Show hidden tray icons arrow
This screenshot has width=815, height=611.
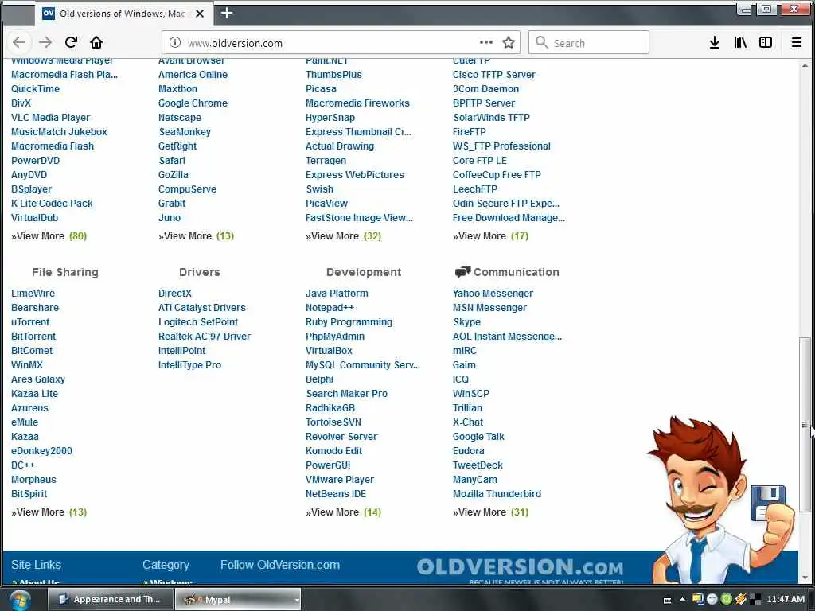coord(682,600)
